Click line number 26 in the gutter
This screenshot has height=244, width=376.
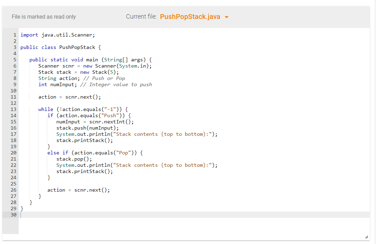coord(13,190)
